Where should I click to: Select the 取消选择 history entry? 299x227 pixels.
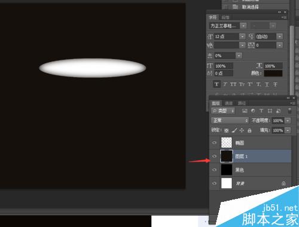(251, 7)
